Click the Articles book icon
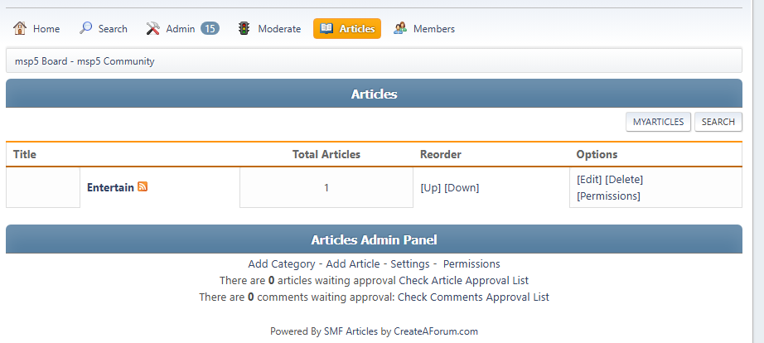This screenshot has height=343, width=764. 326,29
